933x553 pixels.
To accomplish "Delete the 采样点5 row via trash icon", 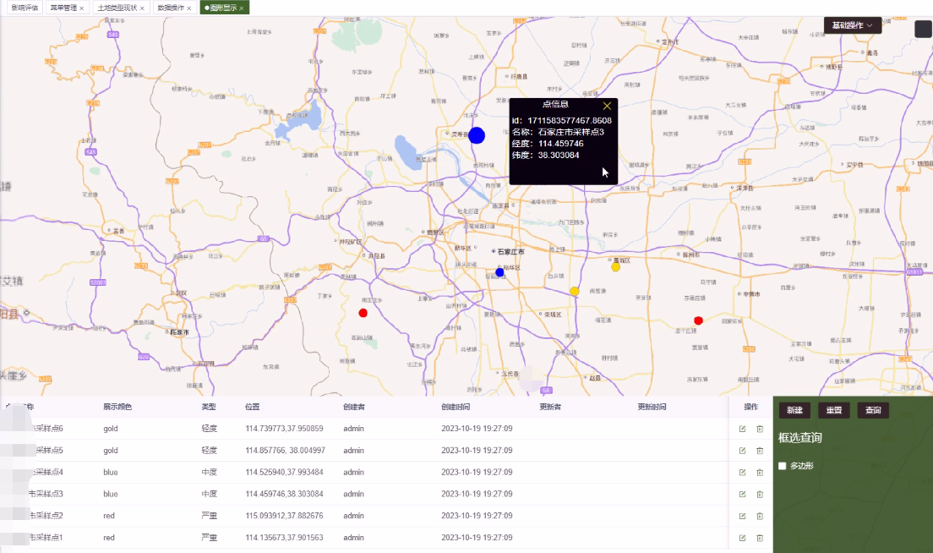I will tap(760, 451).
